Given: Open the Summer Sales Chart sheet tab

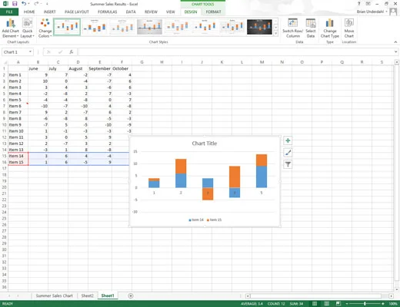Looking at the screenshot, I should point(54,295).
